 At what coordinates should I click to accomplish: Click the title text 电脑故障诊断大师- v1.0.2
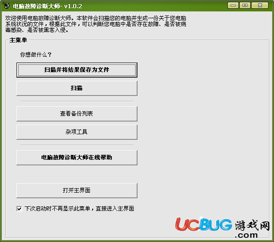click(47, 6)
